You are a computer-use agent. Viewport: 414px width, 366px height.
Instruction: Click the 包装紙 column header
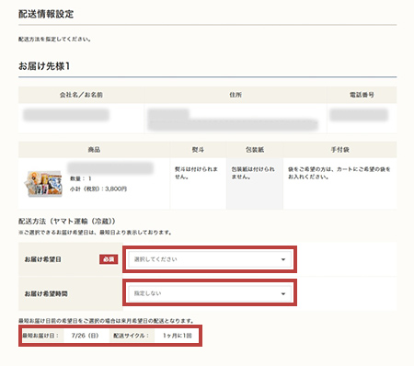click(x=255, y=150)
